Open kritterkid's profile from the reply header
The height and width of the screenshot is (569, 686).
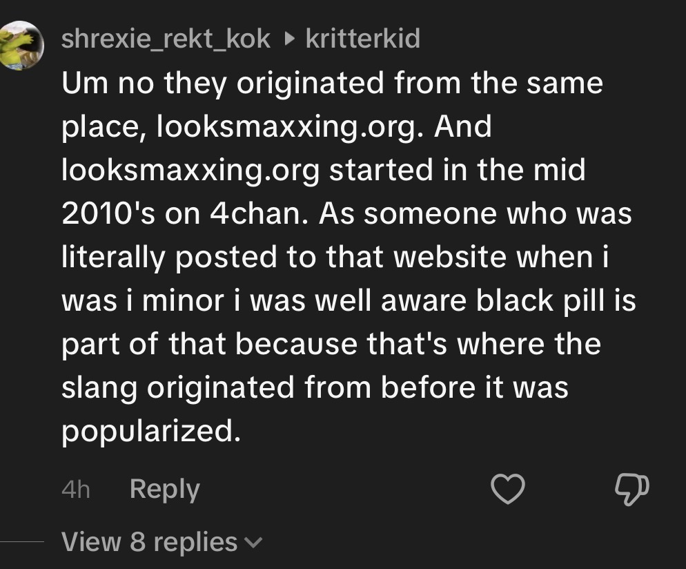[x=363, y=39]
